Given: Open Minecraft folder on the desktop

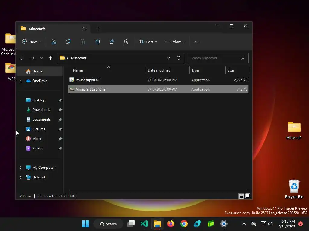Looking at the screenshot, I should click(294, 131).
